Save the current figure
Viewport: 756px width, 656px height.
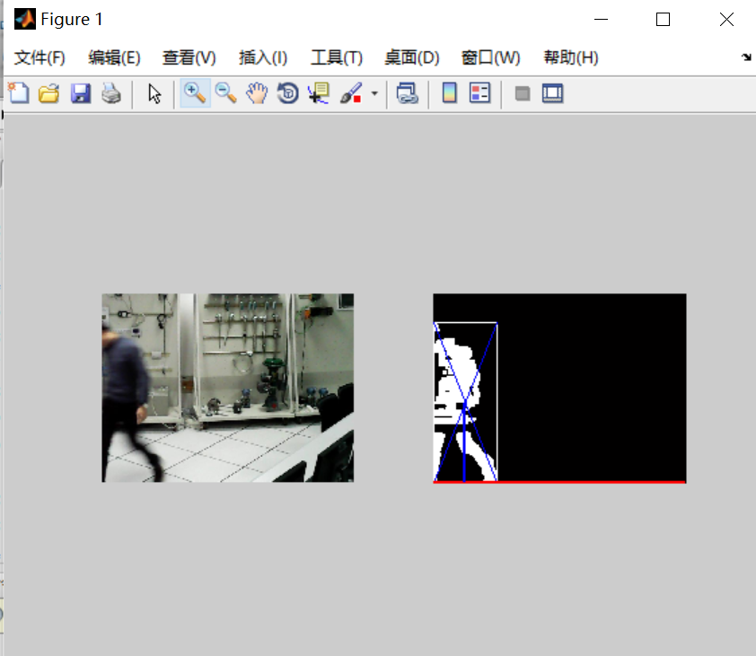click(x=81, y=92)
